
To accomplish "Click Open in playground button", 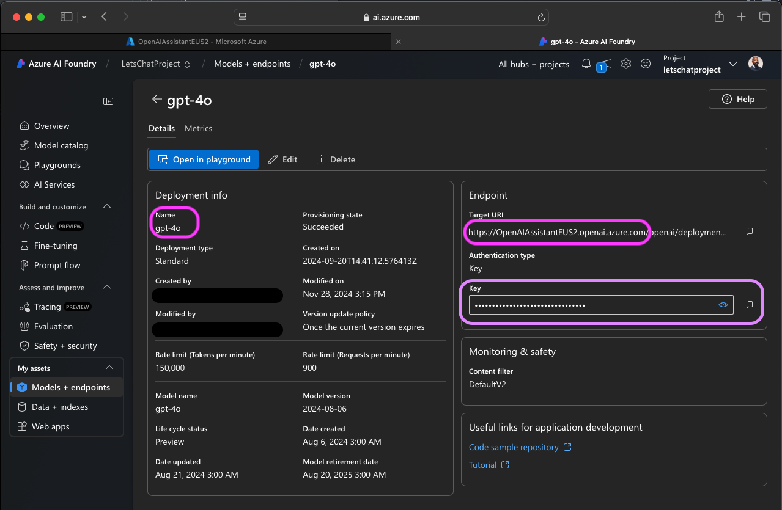I will (x=204, y=159).
